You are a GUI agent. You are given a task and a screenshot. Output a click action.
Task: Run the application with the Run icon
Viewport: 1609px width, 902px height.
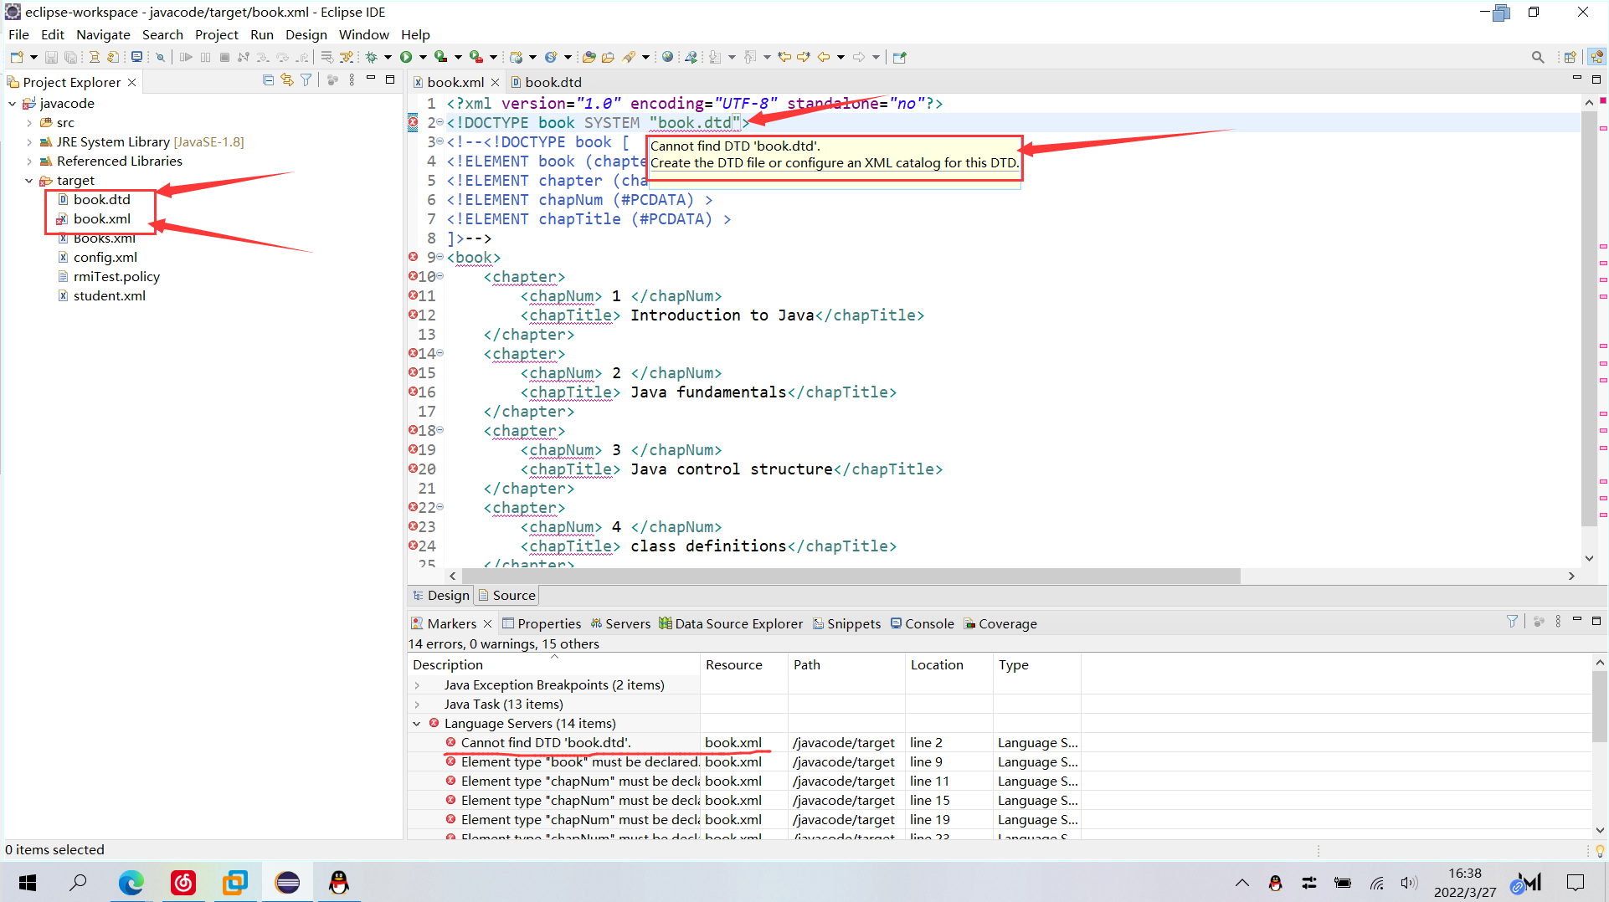point(406,56)
